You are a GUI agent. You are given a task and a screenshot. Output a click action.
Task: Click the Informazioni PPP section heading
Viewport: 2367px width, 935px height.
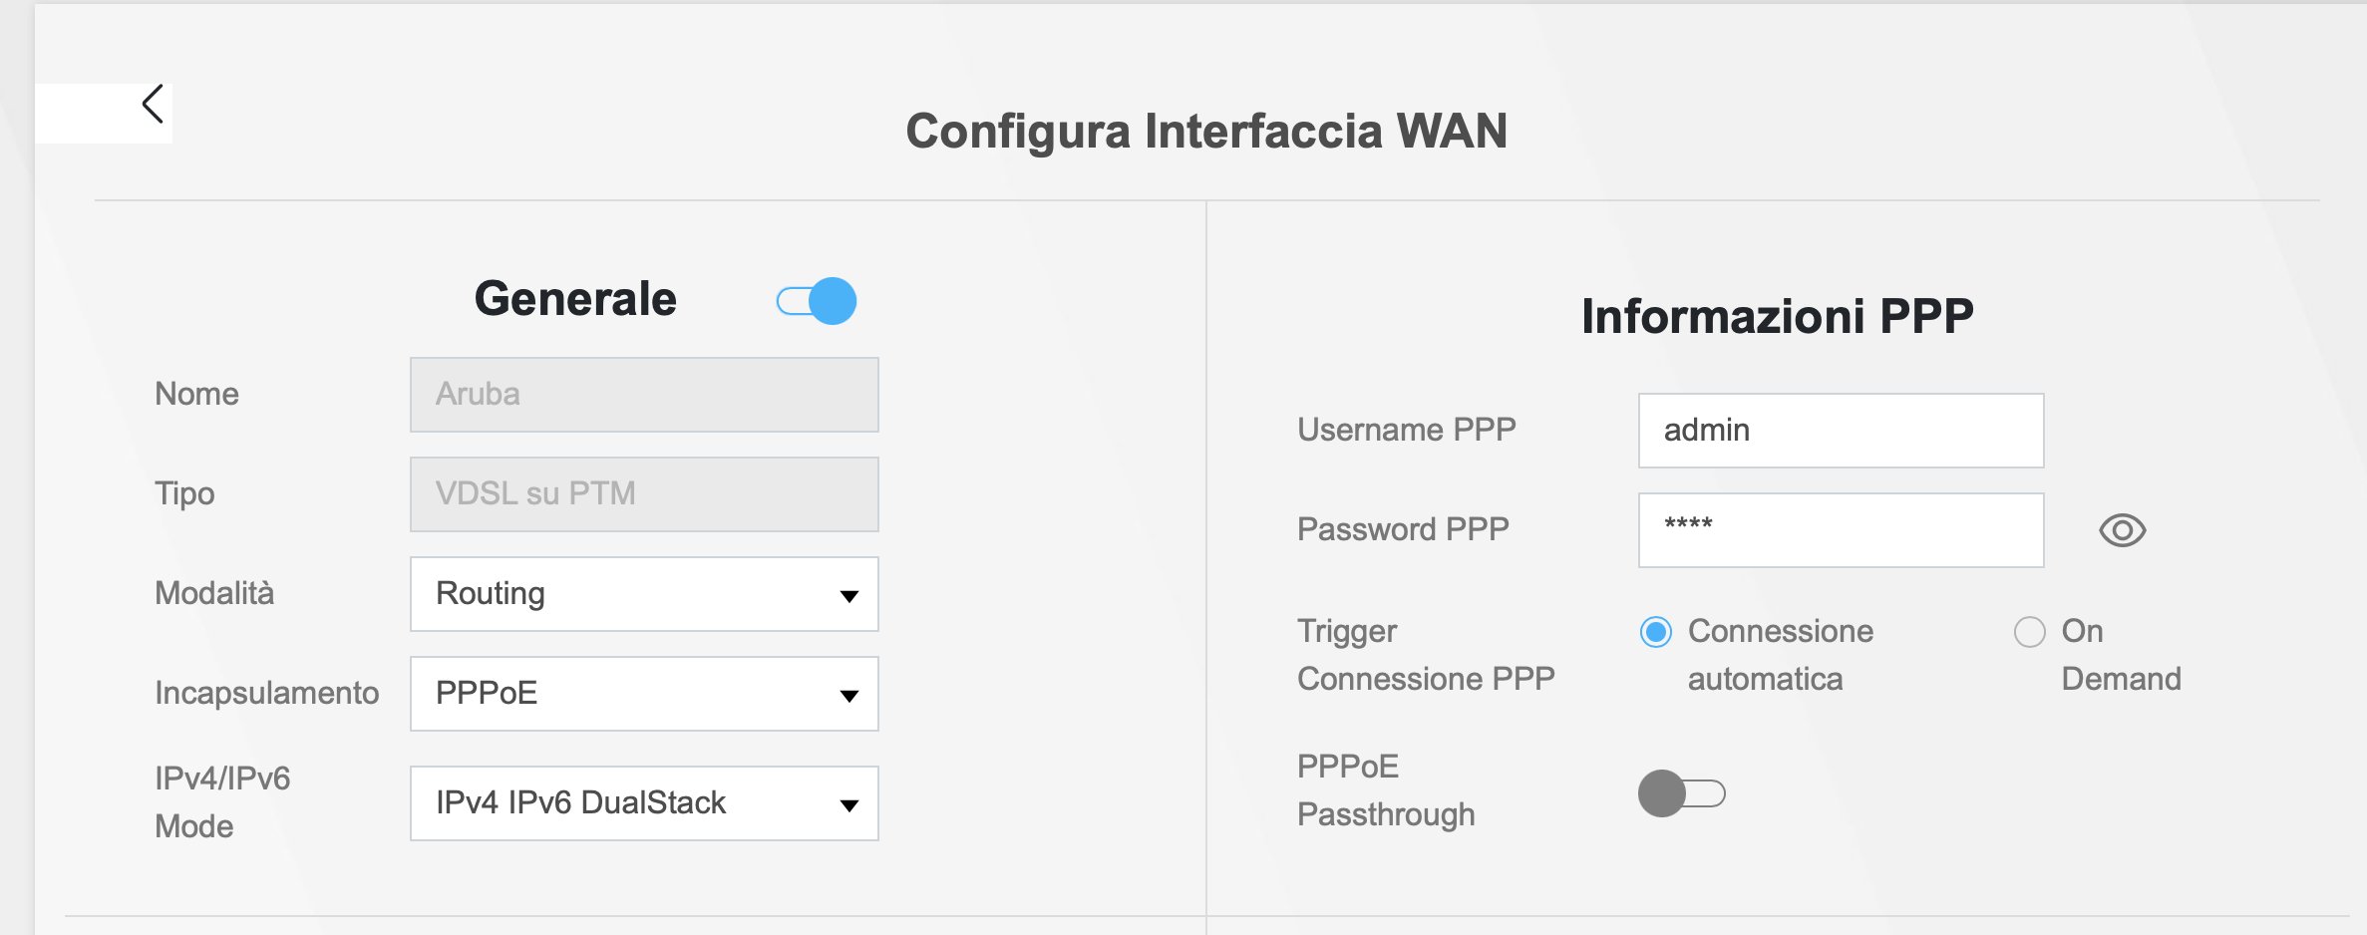(x=1777, y=317)
